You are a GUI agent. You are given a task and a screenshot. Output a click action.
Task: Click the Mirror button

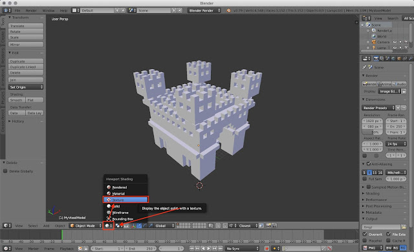coord(26,45)
